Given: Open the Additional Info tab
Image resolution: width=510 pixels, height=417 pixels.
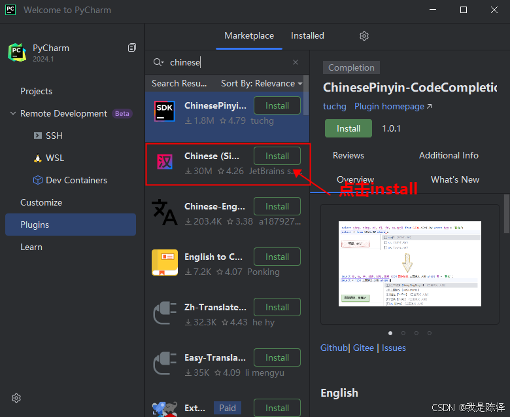Looking at the screenshot, I should coord(449,155).
